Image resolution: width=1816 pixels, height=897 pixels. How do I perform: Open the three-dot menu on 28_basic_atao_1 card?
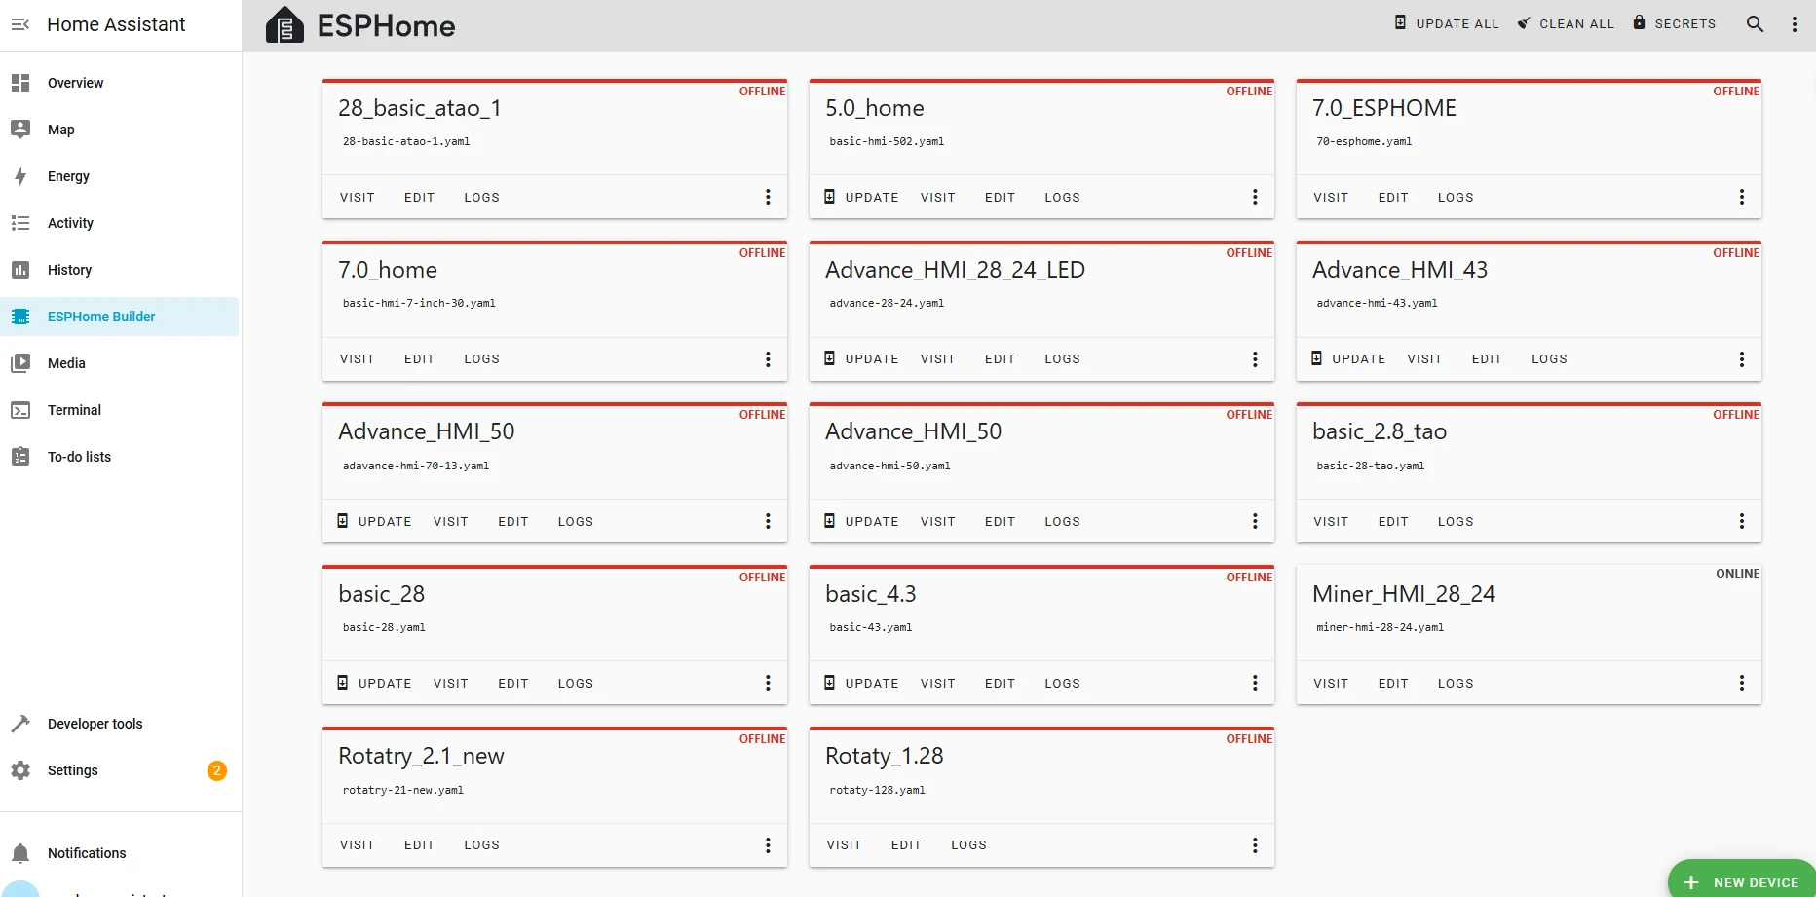coord(768,198)
